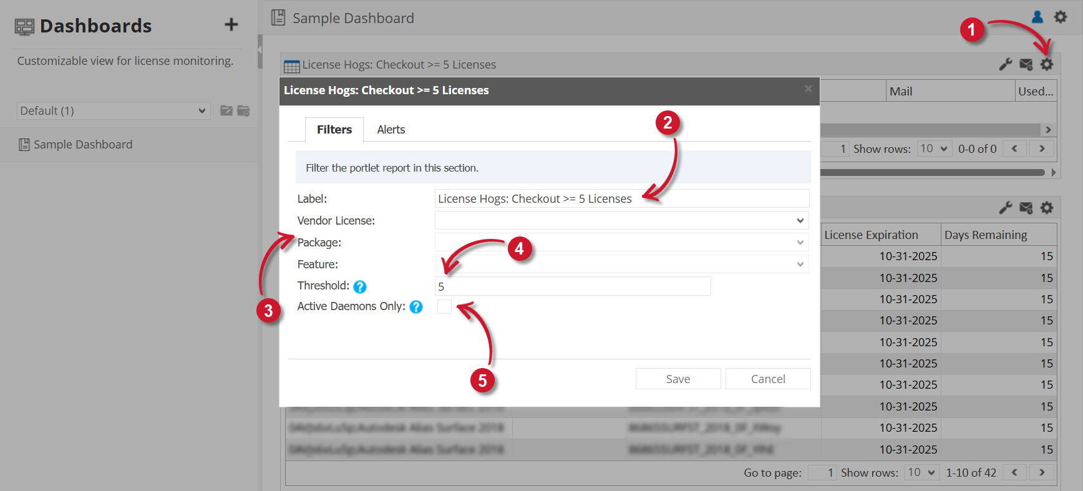Open the Feature dropdown
This screenshot has width=1083, height=491.
[x=622, y=264]
